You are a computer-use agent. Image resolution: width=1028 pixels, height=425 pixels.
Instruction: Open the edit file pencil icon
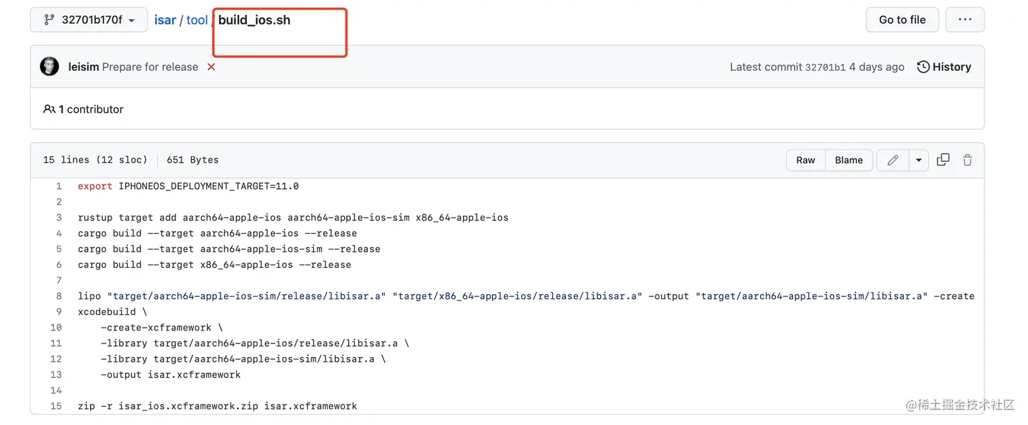tap(892, 160)
